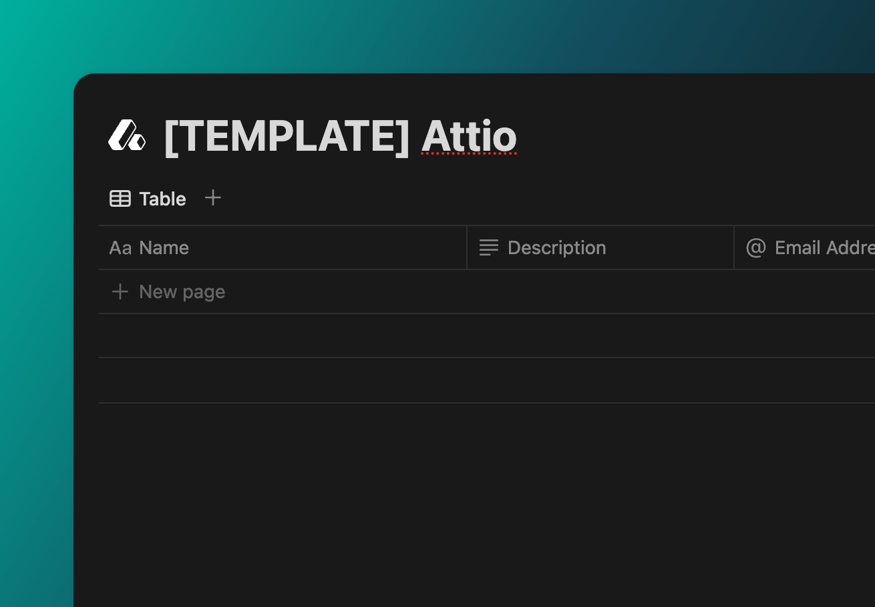Select the Table view tab

click(x=148, y=199)
